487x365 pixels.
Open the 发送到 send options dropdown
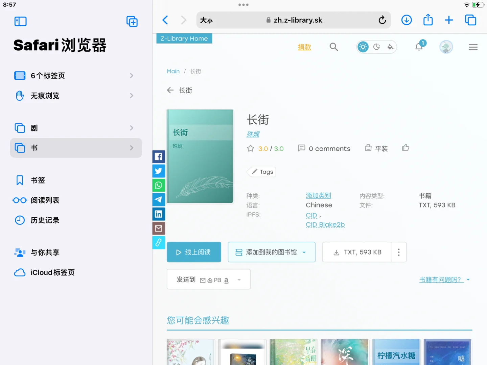[239, 279]
